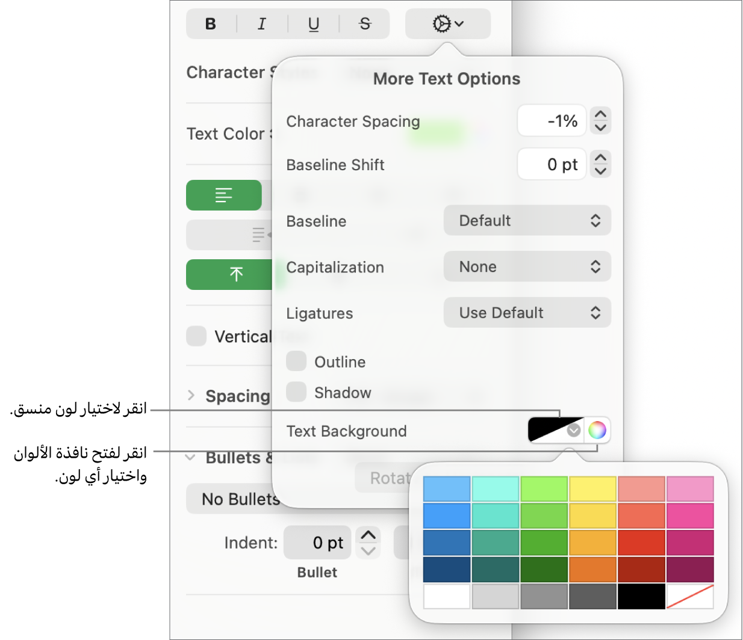743x640 pixels.
Task: Select the dark teal swatch in fourth row
Action: [496, 570]
